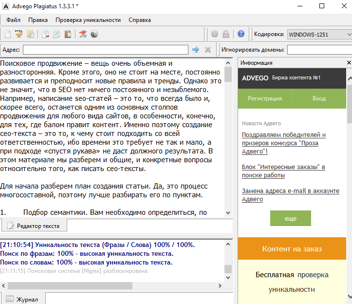This screenshot has width=352, height=304.
Task: Click journal horizontal scrollbar left arrow
Action: coord(3,285)
